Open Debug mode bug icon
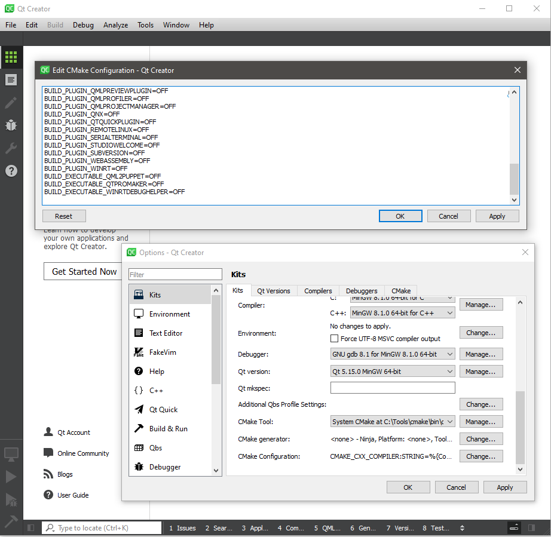Viewport: 551px width, 537px height. [x=11, y=125]
